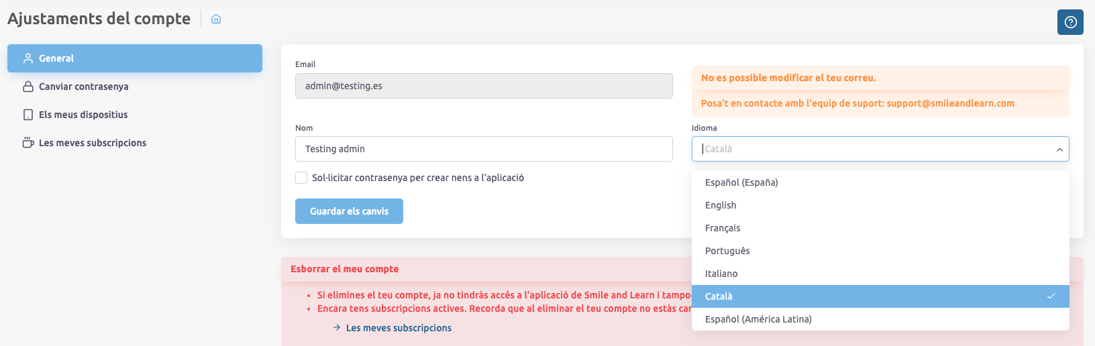Click the checkmark icon next to Català

1051,296
